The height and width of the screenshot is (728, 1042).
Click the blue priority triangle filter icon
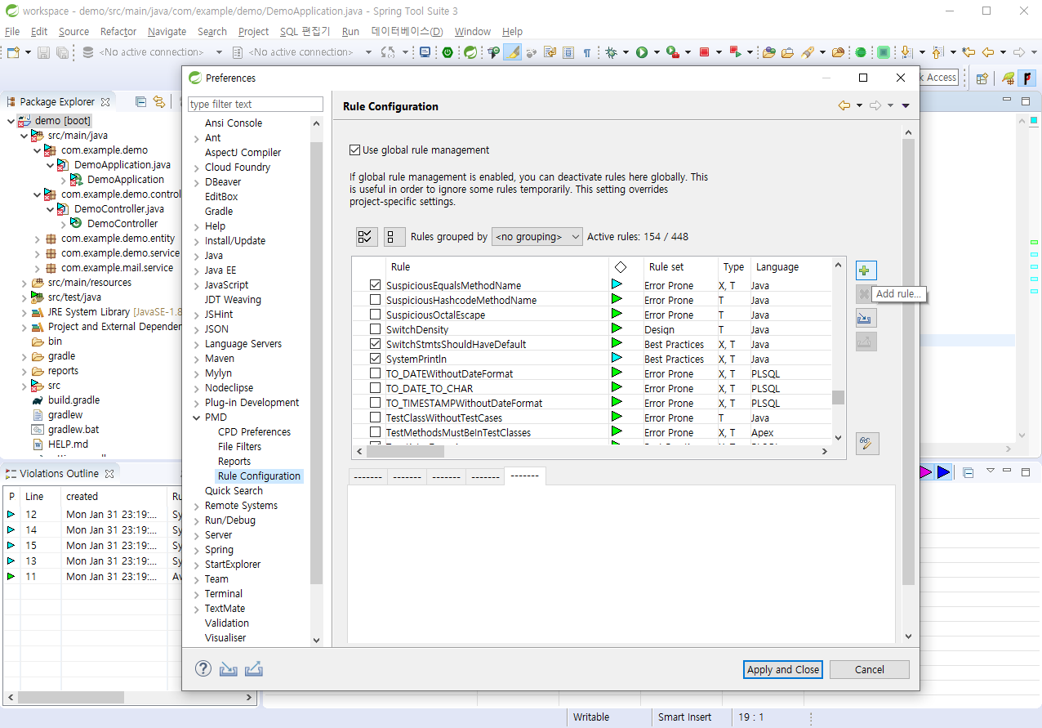tap(943, 472)
